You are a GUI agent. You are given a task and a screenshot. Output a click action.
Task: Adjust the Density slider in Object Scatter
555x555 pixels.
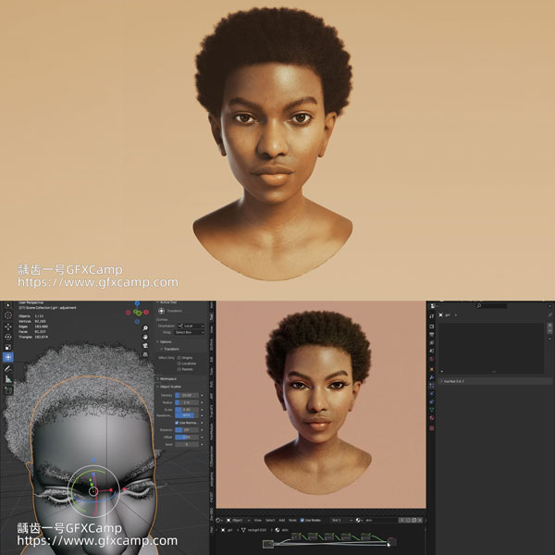[x=189, y=395]
